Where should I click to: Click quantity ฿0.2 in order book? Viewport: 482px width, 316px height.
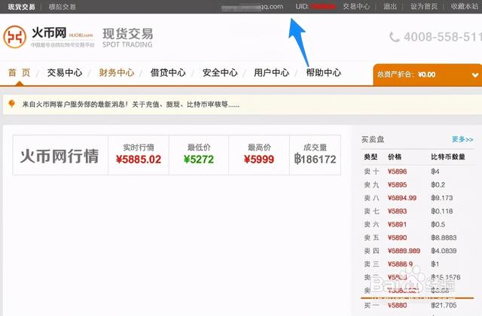tap(438, 184)
